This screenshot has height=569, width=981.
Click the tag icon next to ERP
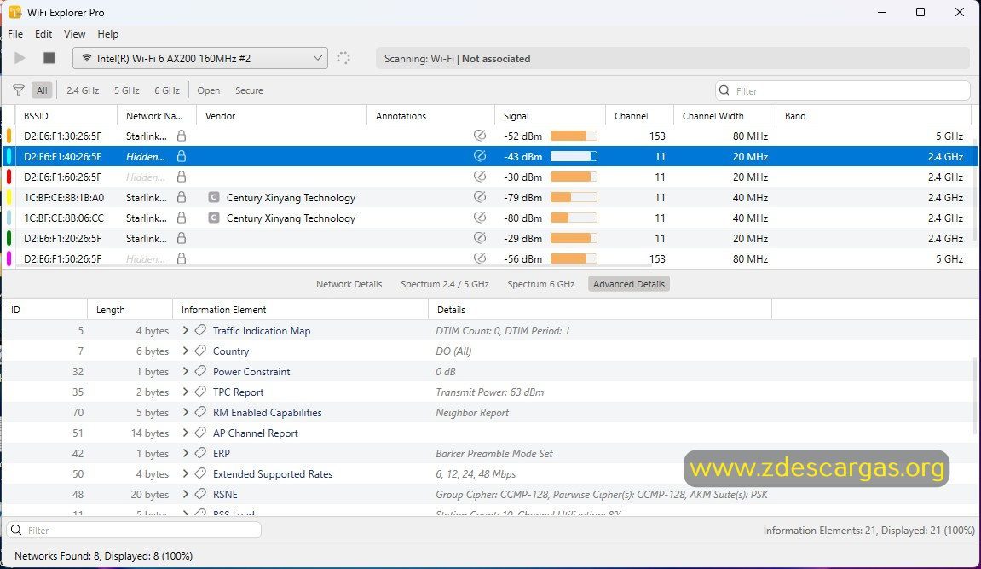click(x=200, y=453)
